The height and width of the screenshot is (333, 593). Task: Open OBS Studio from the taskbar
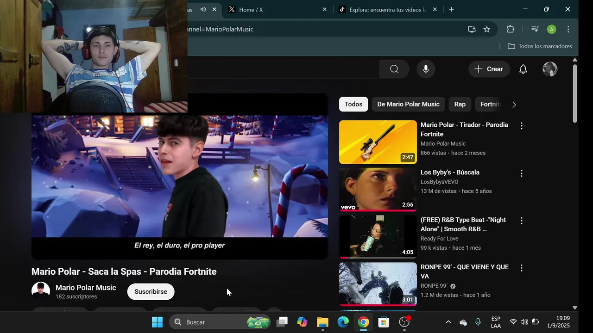click(x=404, y=322)
